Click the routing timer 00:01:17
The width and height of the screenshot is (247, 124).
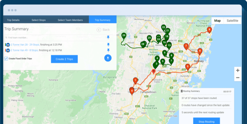tap(227, 92)
